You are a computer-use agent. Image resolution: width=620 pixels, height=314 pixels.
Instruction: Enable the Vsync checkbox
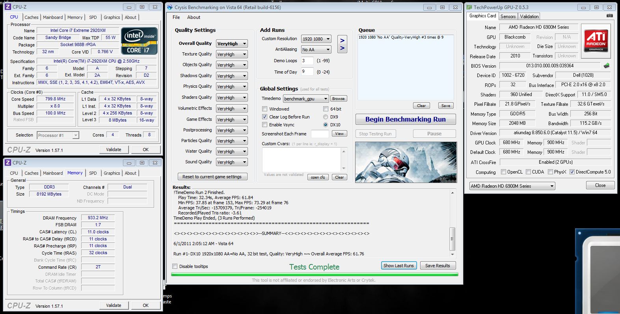point(265,125)
